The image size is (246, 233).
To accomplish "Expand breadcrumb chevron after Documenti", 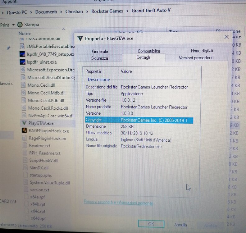I will click(61, 12).
